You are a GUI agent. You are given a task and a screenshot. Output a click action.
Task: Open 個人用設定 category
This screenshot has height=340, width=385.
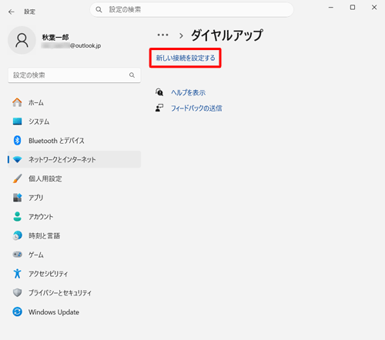tap(75, 178)
